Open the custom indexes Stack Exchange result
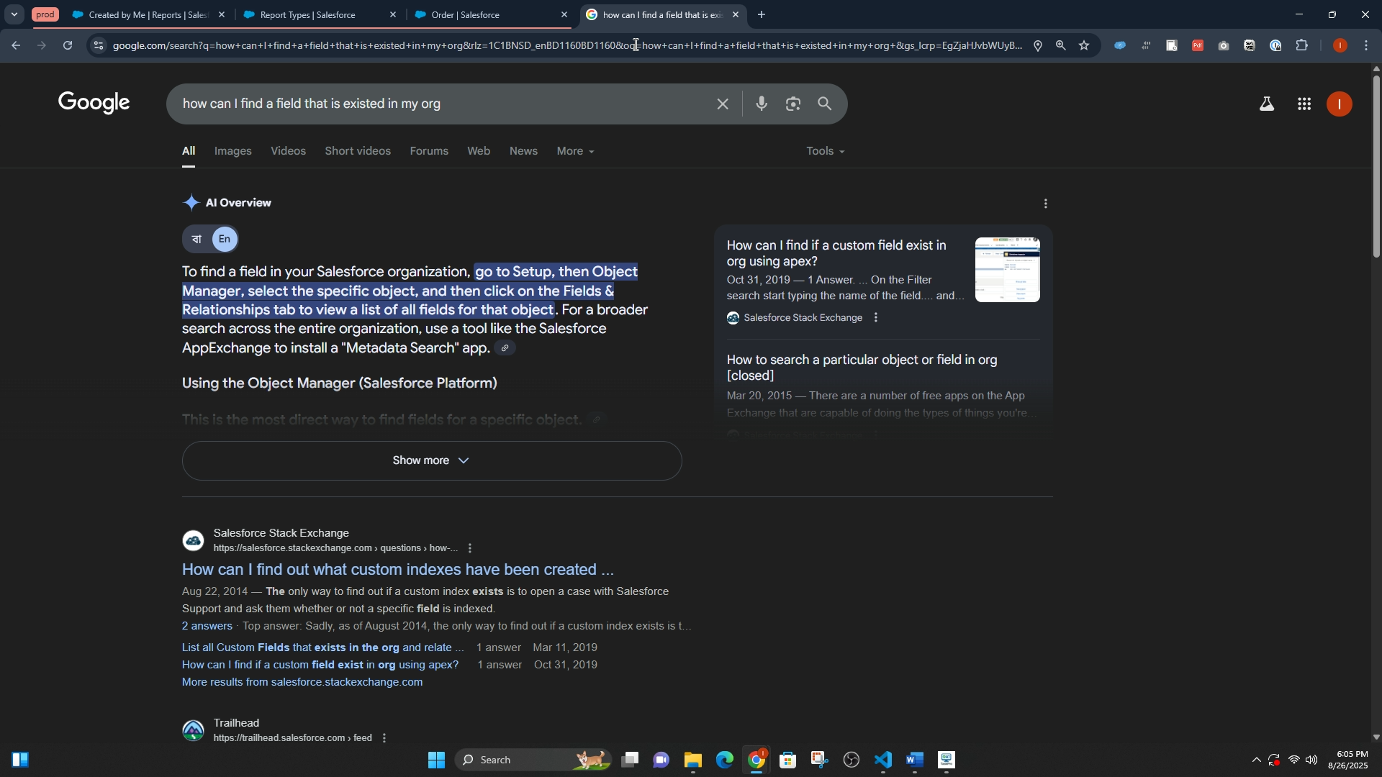The height and width of the screenshot is (777, 1382). (397, 570)
